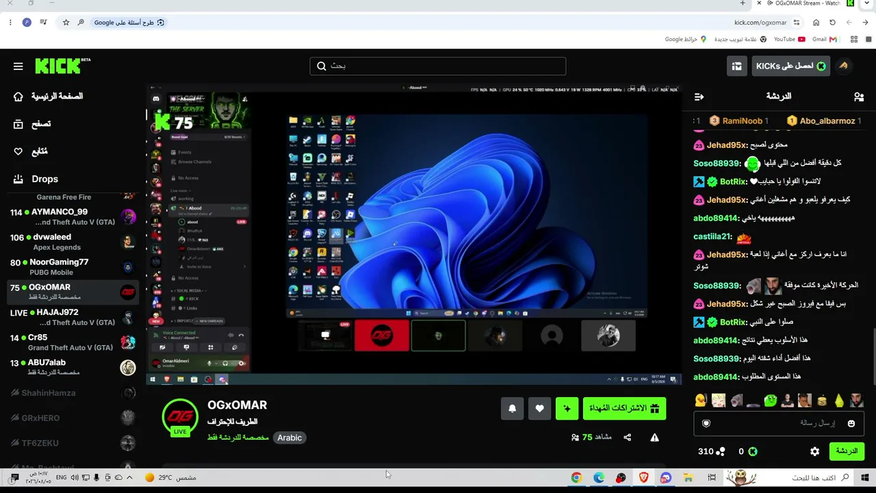This screenshot has height=493, width=876.
Task: Open a new browser tab
Action: [743, 3]
